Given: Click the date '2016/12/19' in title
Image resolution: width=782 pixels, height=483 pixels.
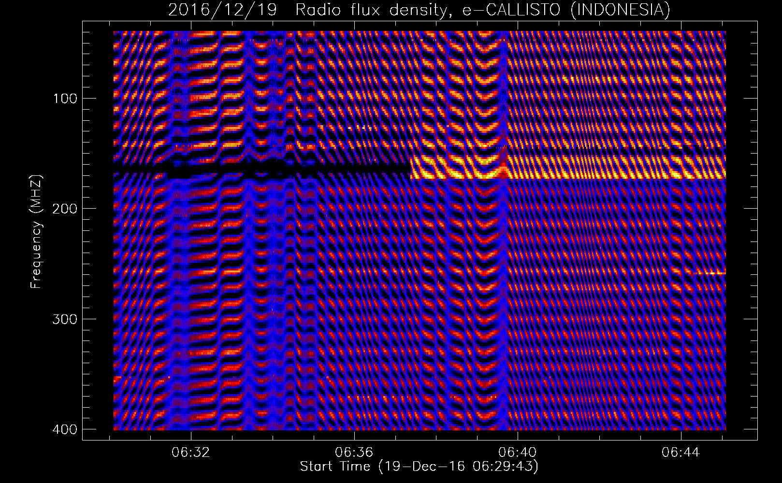Looking at the screenshot, I should (x=223, y=10).
